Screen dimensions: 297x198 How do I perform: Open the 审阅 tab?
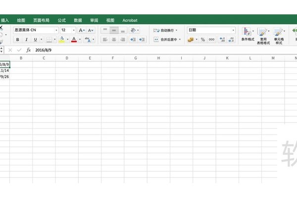pyautogui.click(x=94, y=20)
